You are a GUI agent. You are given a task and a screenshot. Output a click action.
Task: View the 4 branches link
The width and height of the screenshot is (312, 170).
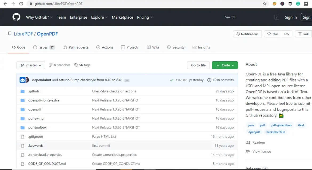pyautogui.click(x=60, y=65)
